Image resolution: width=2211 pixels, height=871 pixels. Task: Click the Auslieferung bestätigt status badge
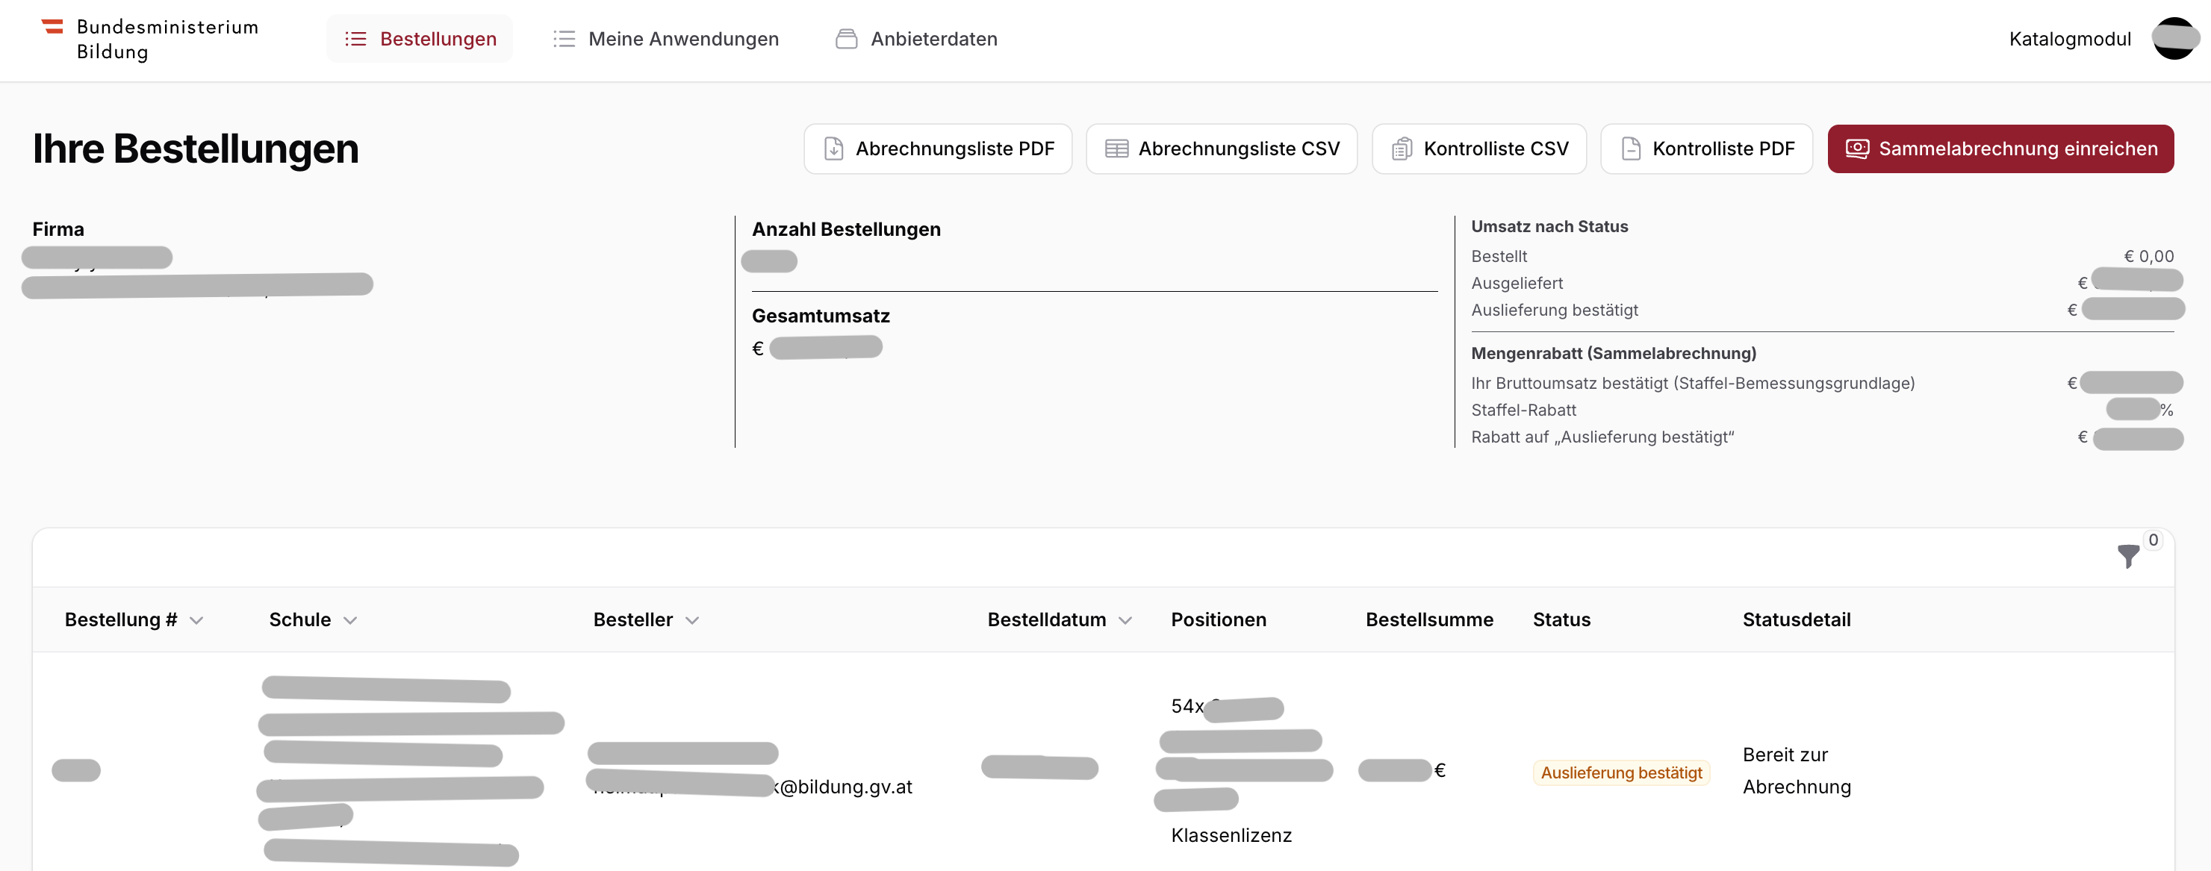coord(1620,772)
